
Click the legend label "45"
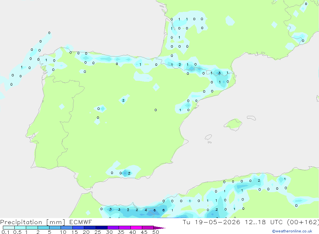[x=144, y=232]
